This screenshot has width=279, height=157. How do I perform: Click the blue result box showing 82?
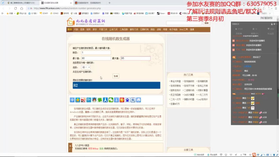tap(116, 85)
